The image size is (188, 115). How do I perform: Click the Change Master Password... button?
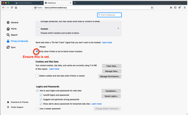pos(107,109)
